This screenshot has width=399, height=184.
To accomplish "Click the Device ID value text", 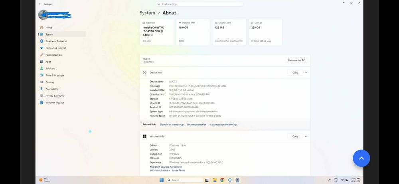I will point(192,103).
